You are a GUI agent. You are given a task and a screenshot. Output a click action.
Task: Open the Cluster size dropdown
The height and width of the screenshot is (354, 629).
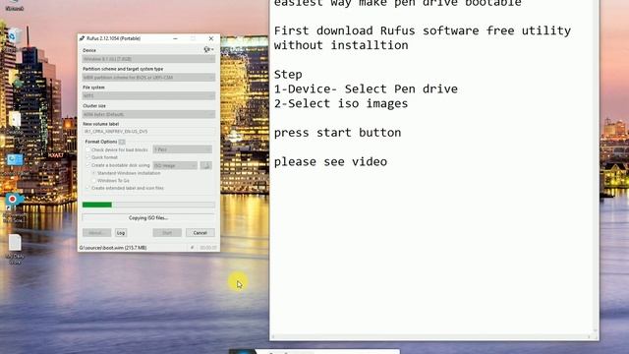coord(148,114)
